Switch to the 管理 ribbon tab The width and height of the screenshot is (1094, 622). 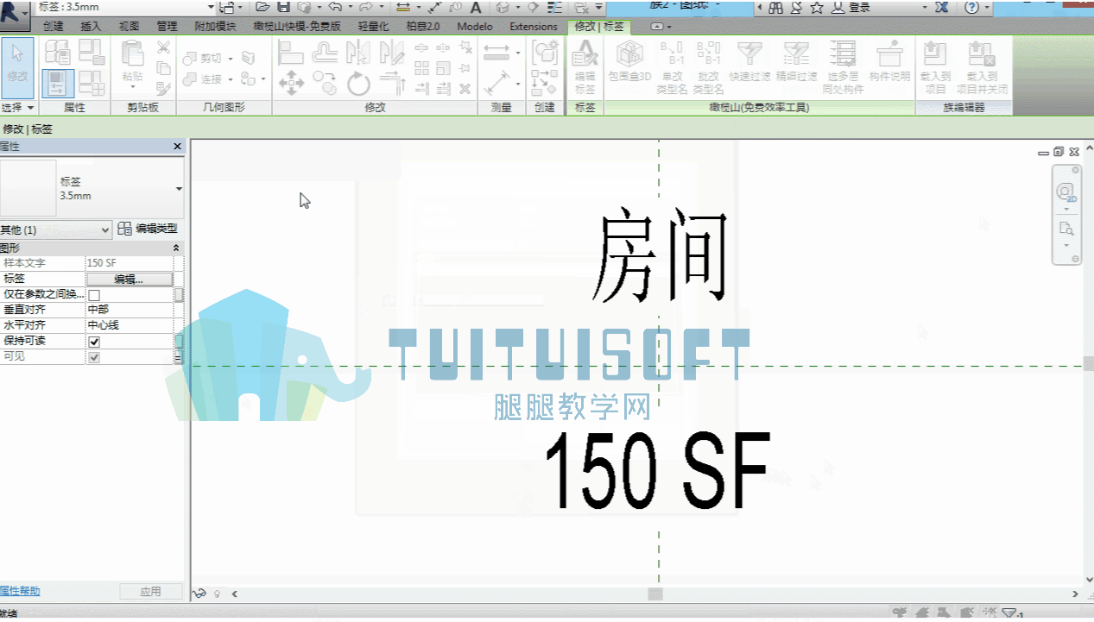[x=167, y=27]
